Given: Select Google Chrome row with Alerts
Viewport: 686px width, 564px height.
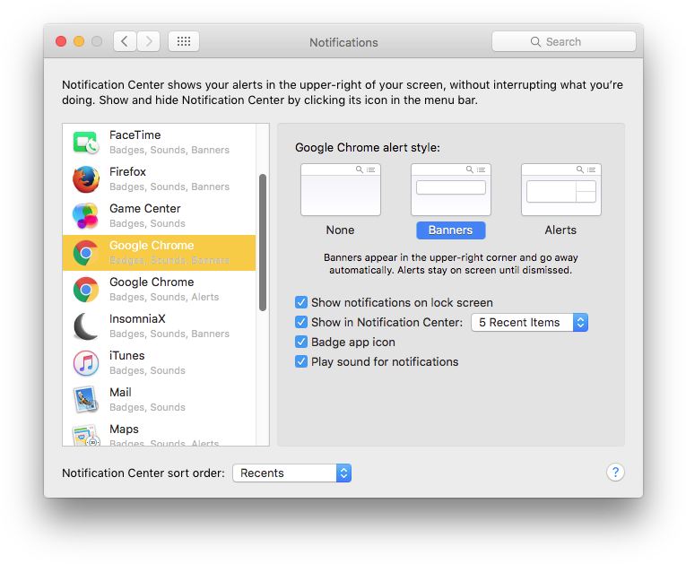Looking at the screenshot, I should [x=160, y=290].
